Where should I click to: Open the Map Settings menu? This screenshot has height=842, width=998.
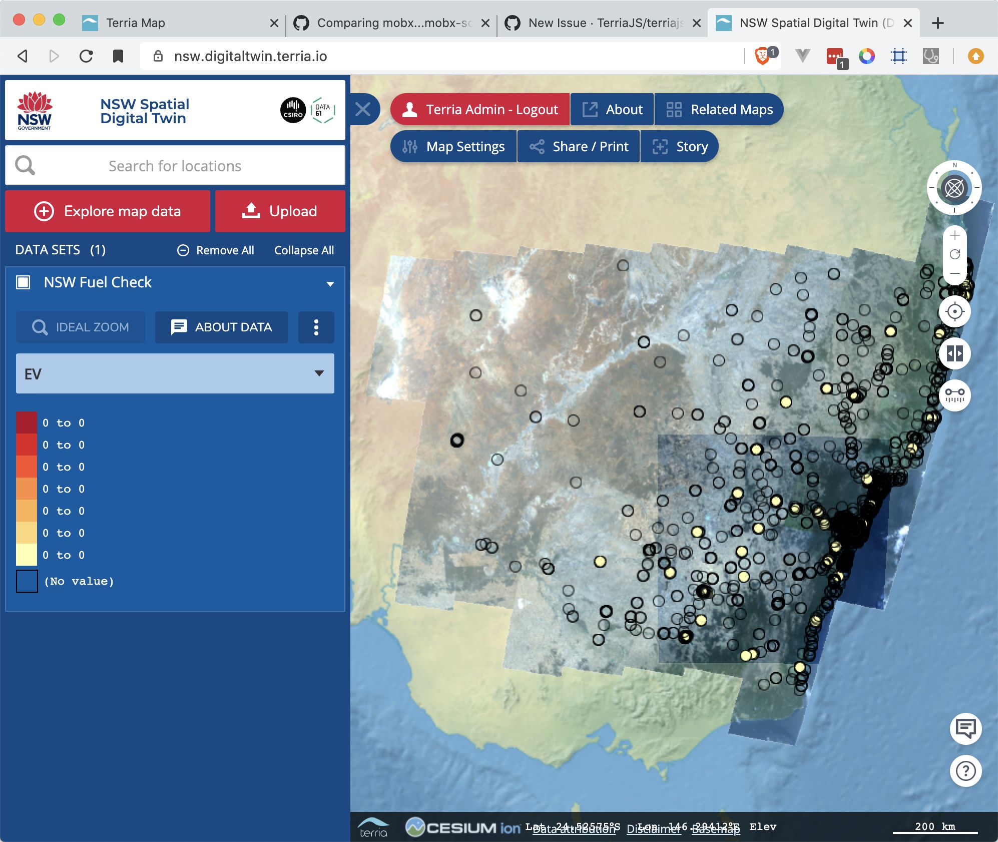(453, 146)
